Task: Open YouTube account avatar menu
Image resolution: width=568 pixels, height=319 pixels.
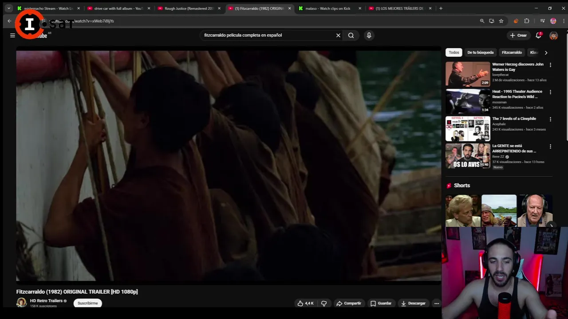Action: [x=553, y=35]
